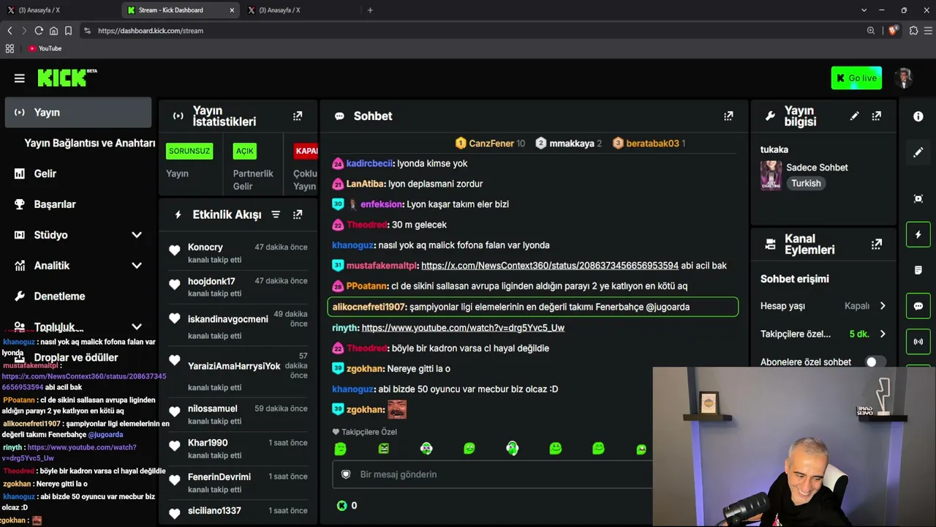This screenshot has height=527, width=936.
Task: Click the green K points icon below the chat
Action: [341, 505]
